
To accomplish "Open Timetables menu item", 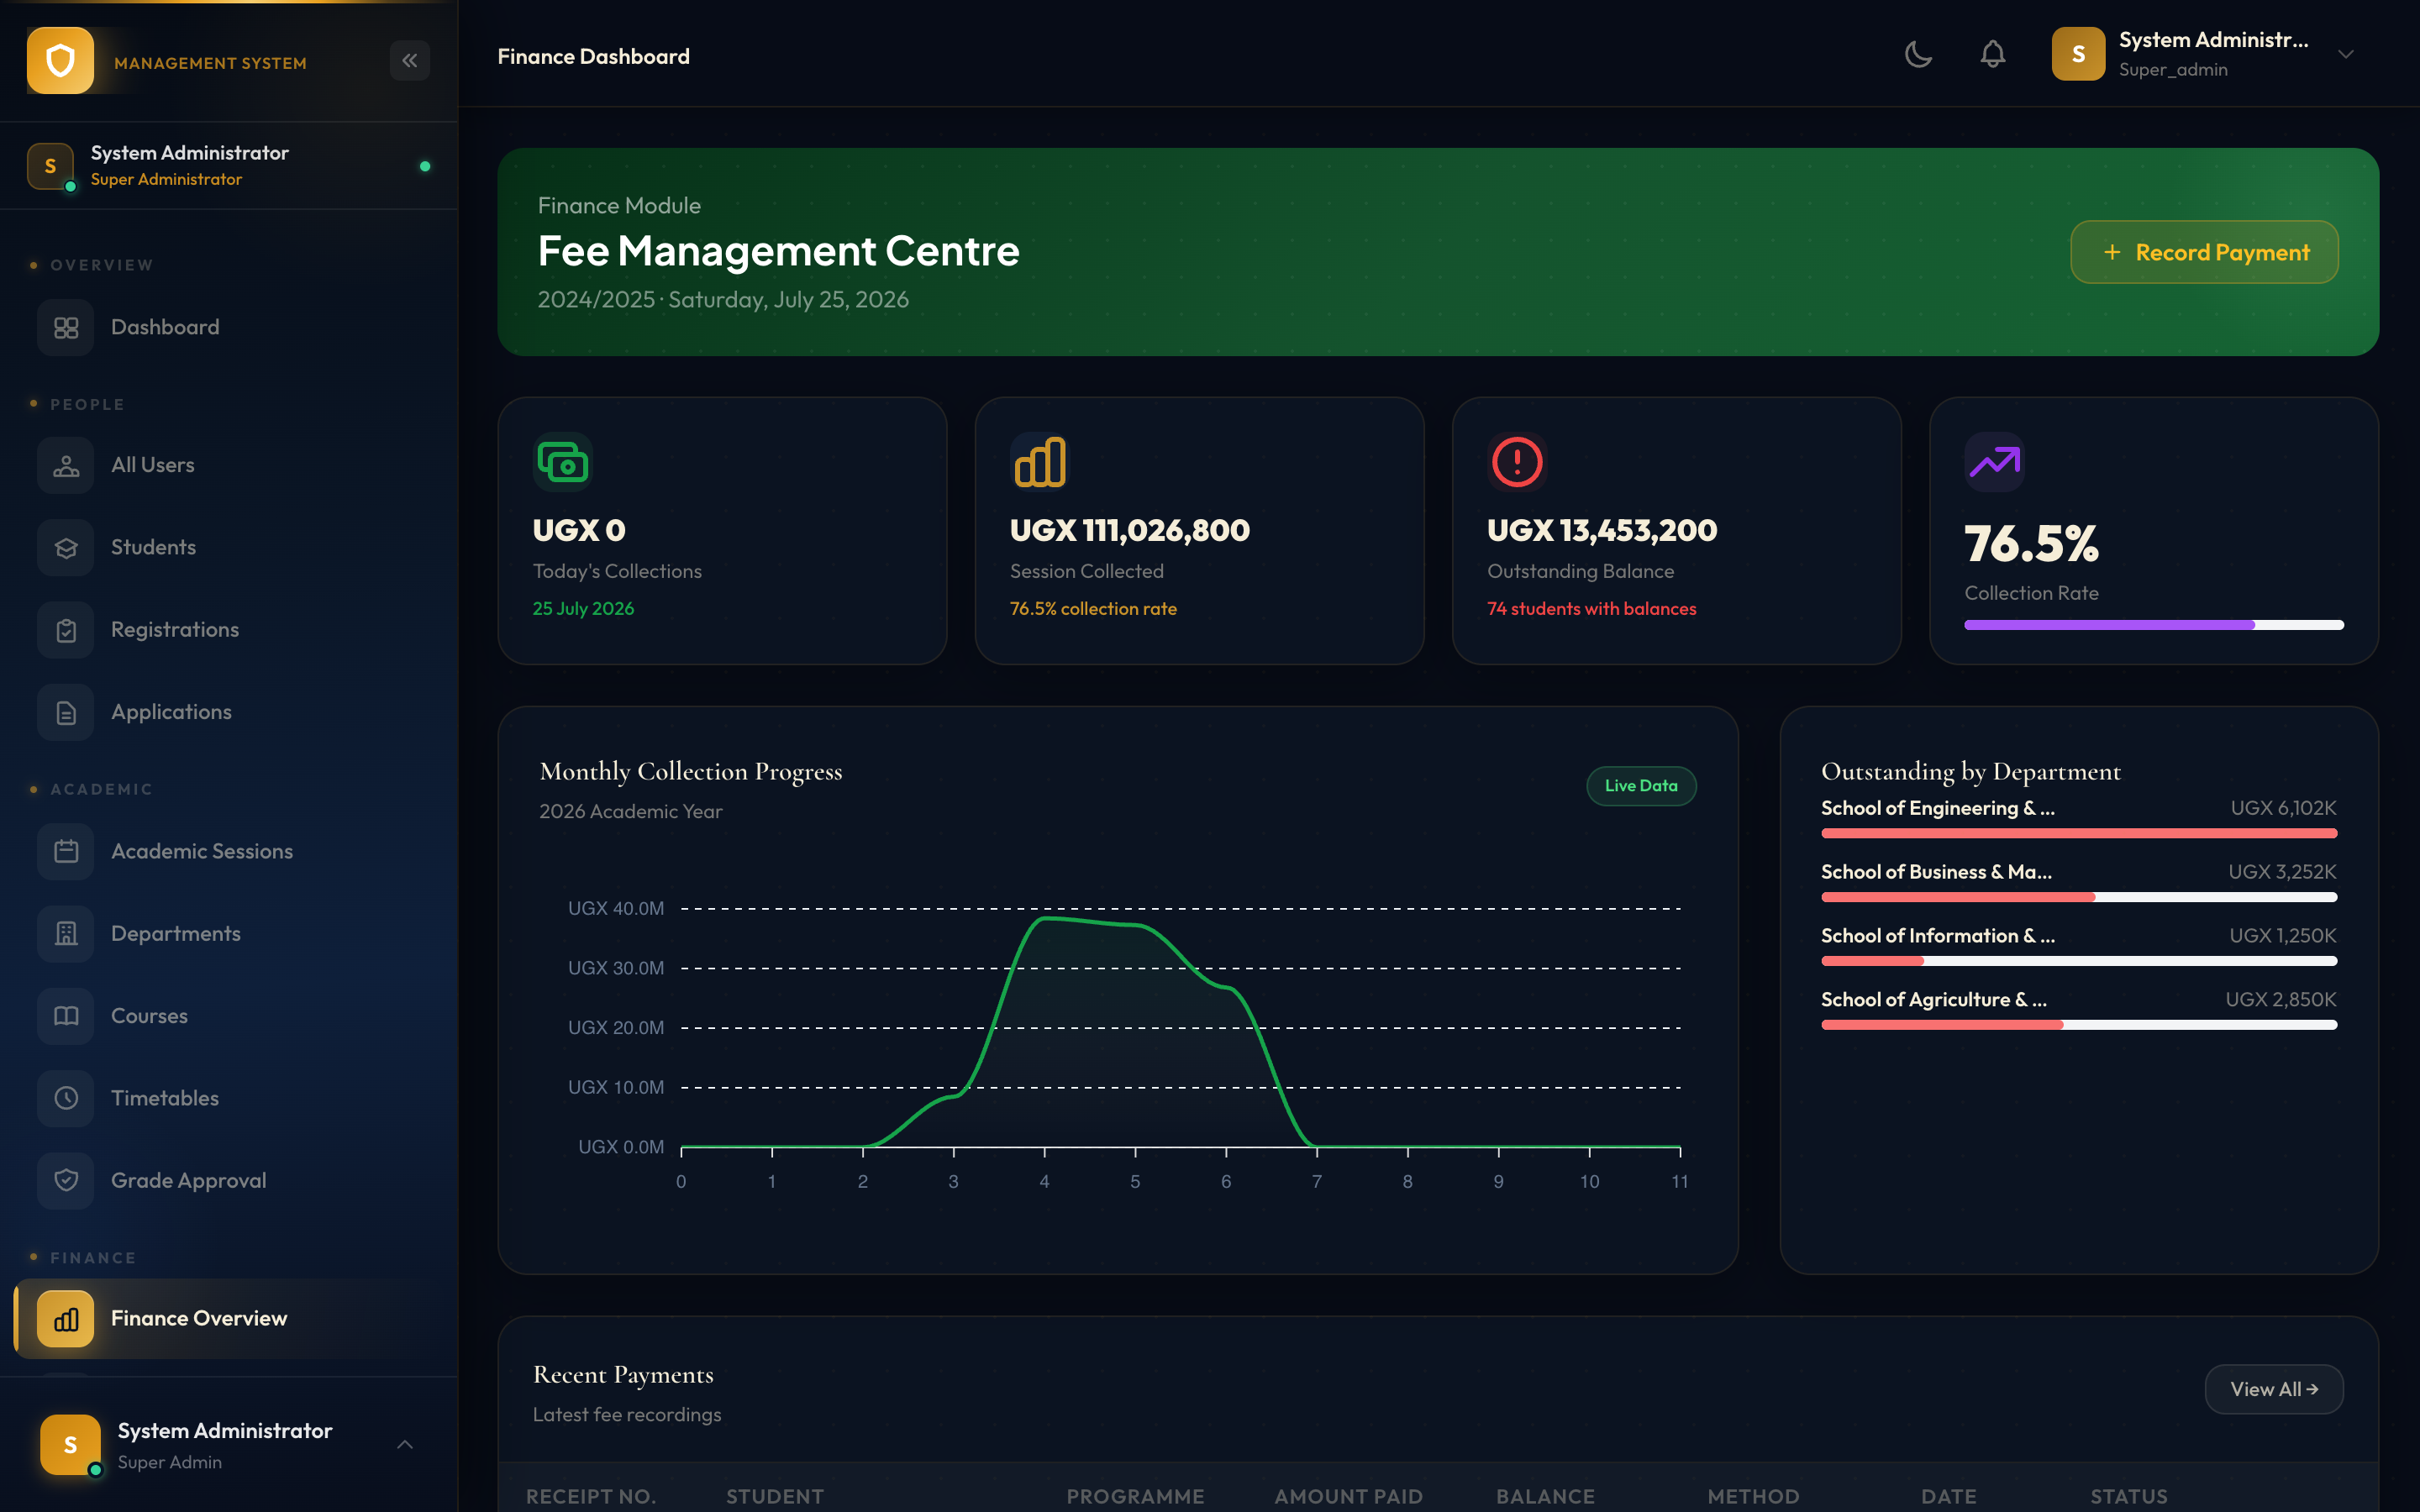I will tap(229, 1099).
